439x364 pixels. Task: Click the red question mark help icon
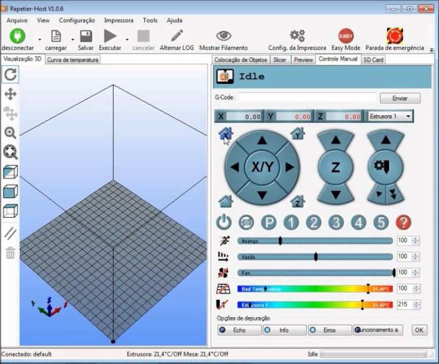click(x=403, y=222)
